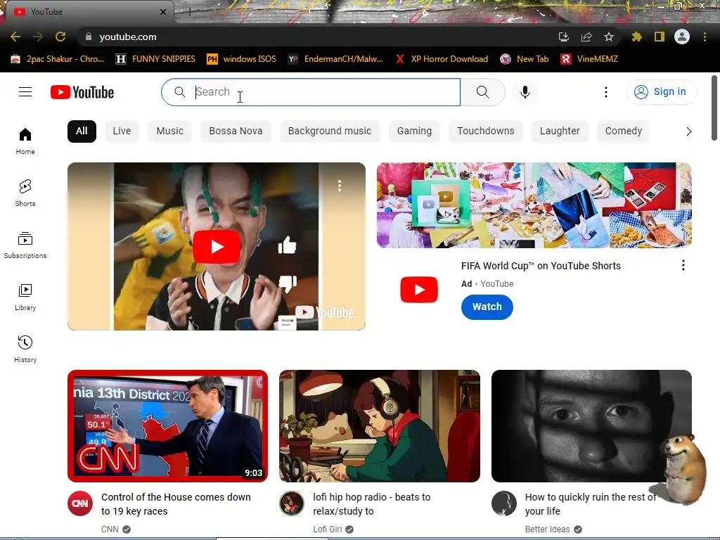The height and width of the screenshot is (540, 720).
Task: Open the 'How to quickly ruin' video thumbnail
Action: pyautogui.click(x=591, y=426)
